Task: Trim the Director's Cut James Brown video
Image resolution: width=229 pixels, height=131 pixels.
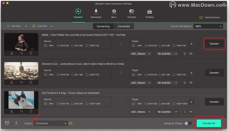Action: [x=12, y=82]
